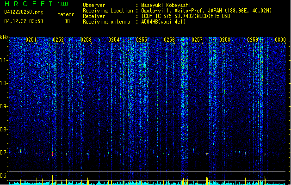Click the Receiving Location field label
The width and height of the screenshot is (291, 185).
pyautogui.click(x=108, y=11)
